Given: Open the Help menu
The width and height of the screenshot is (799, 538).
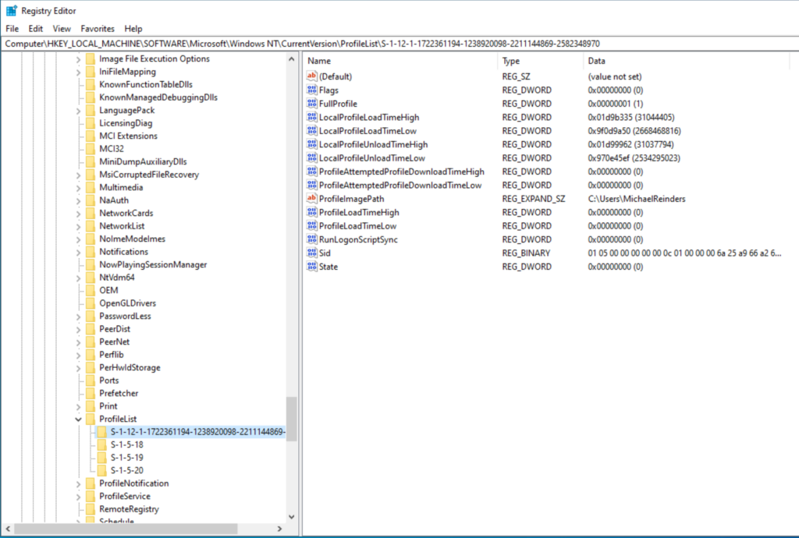Looking at the screenshot, I should 133,29.
